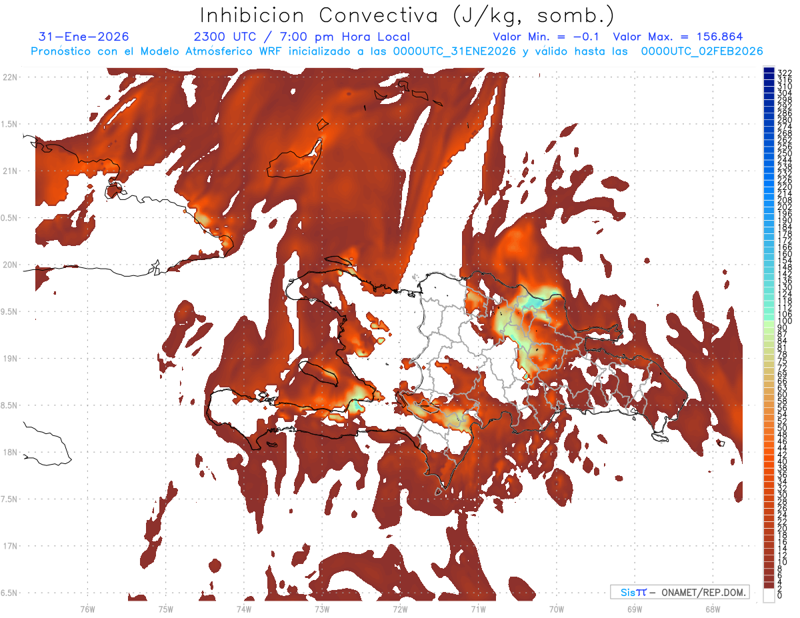The width and height of the screenshot is (800, 618).
Task: Click the "20N" latitude label
Action: point(10,265)
